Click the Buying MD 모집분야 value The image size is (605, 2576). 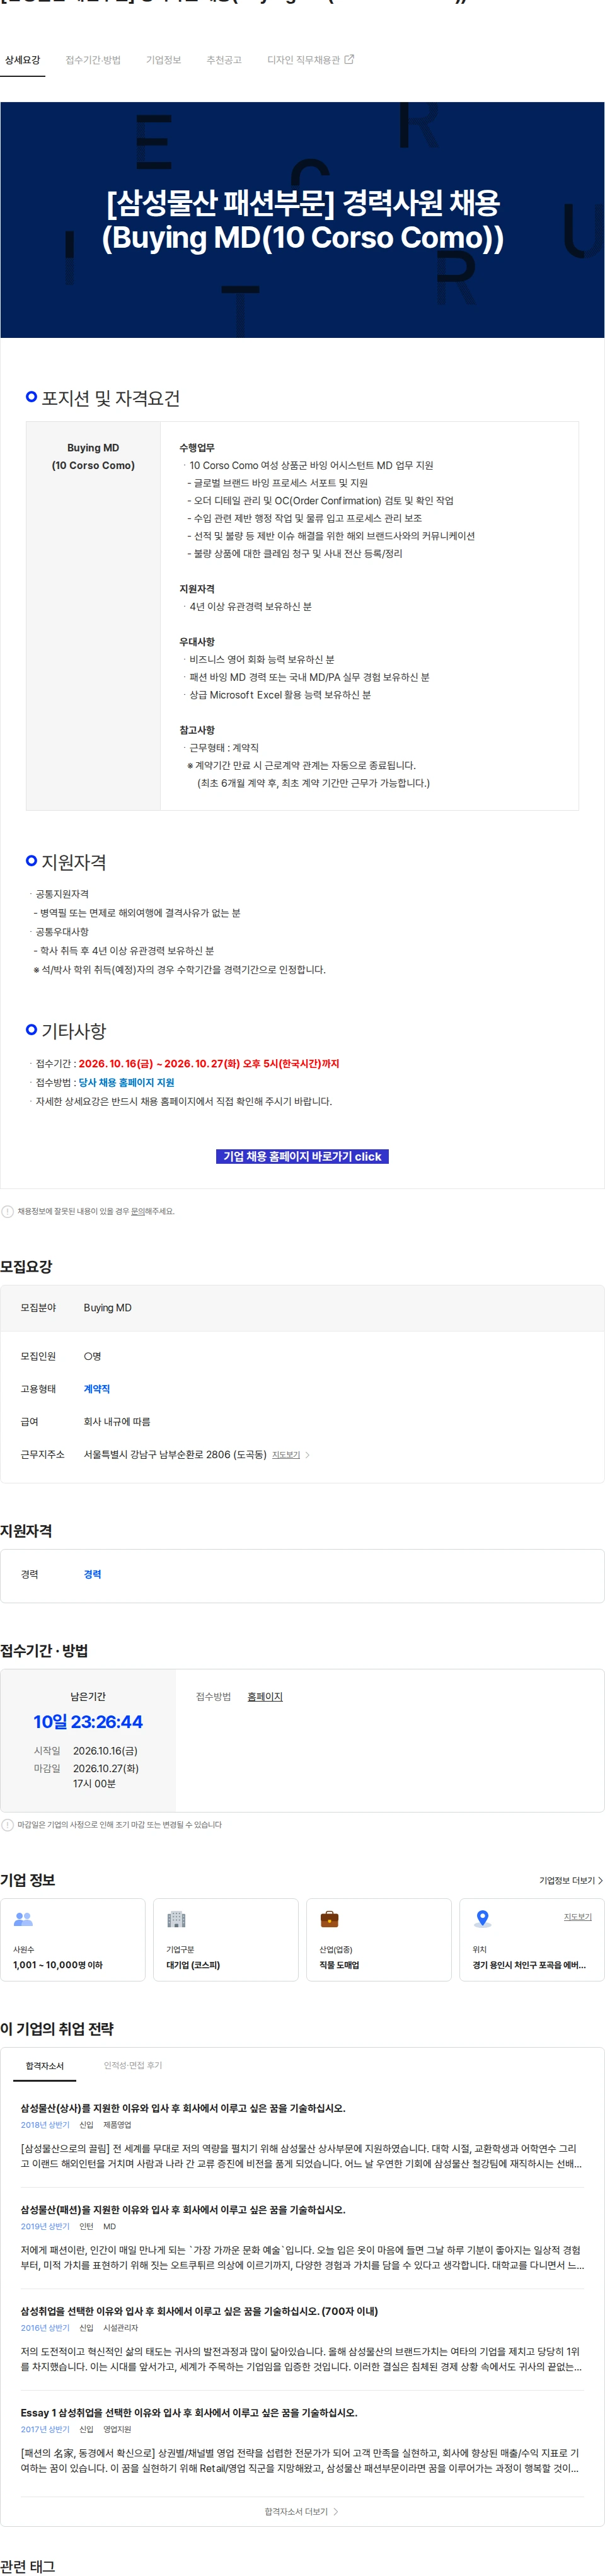[x=108, y=1308]
